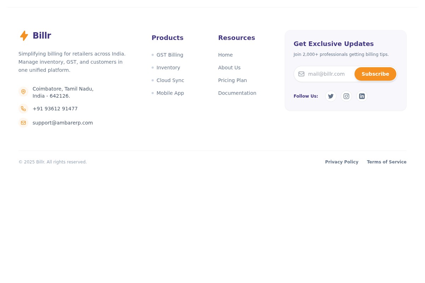Open the Mobile App product page
Screen dimensions: 425x283
170,93
